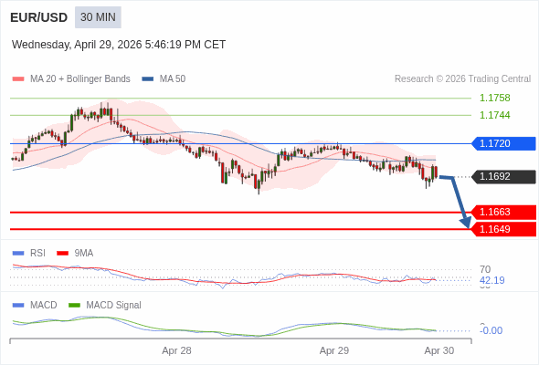This screenshot has height=365, width=539.
Task: Click the MACD Signal legend label
Action: (114, 306)
